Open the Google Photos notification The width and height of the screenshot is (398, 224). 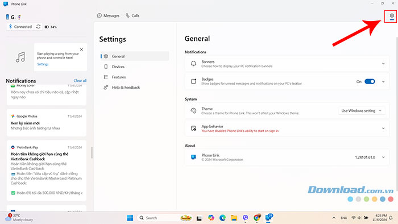(x=47, y=123)
